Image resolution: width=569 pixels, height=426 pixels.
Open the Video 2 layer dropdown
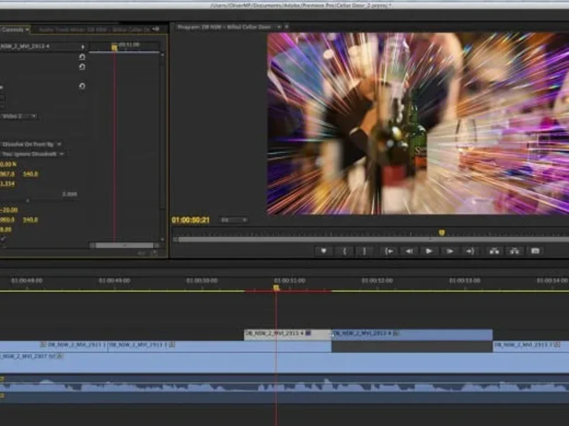[x=19, y=116]
